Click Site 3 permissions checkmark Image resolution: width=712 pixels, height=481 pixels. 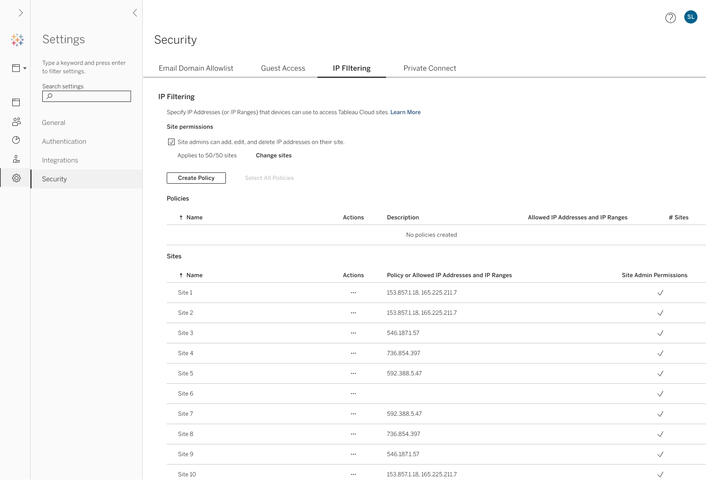[x=660, y=333]
